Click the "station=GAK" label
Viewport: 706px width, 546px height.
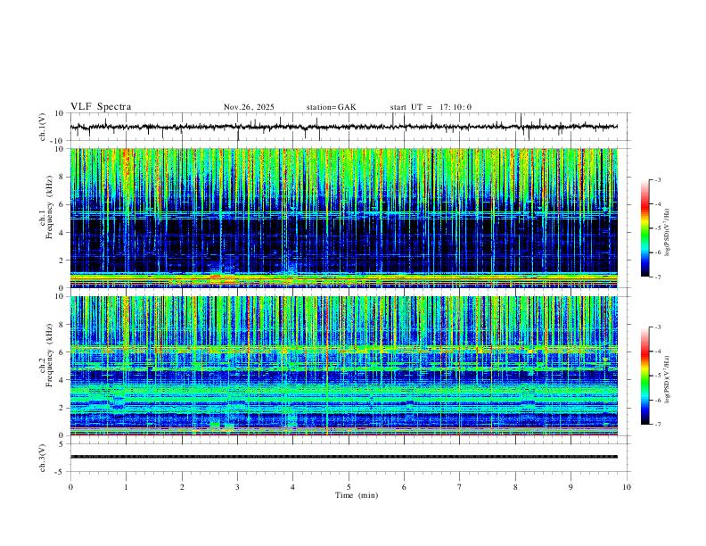[x=332, y=107]
